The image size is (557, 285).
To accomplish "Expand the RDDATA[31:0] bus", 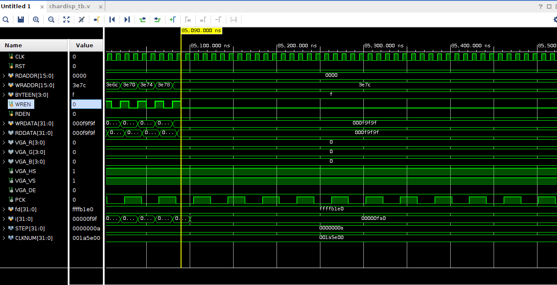I will pyautogui.click(x=4, y=133).
